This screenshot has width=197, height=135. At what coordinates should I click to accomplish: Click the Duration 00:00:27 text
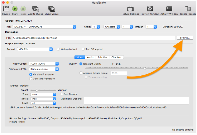click(173, 27)
